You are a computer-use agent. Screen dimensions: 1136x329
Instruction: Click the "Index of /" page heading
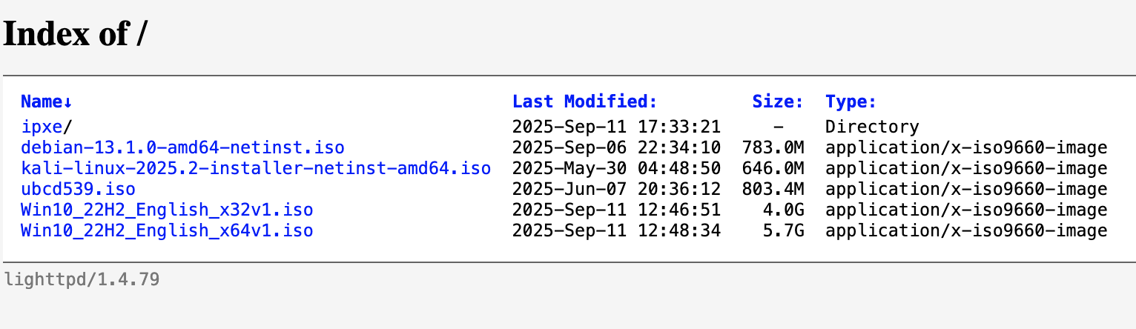pyautogui.click(x=75, y=33)
